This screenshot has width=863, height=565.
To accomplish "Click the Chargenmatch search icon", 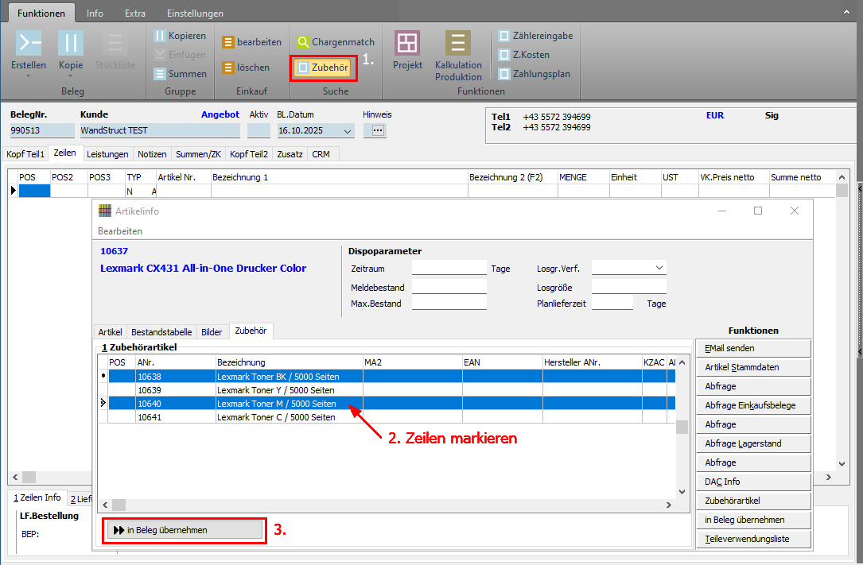I will coord(304,42).
